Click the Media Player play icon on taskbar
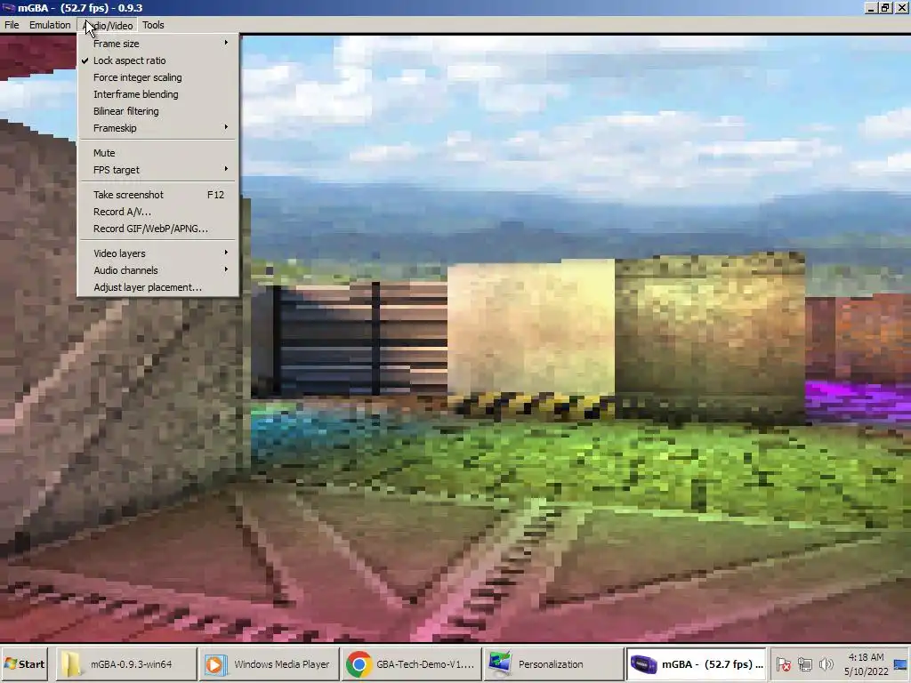Image resolution: width=911 pixels, height=683 pixels. 215,664
